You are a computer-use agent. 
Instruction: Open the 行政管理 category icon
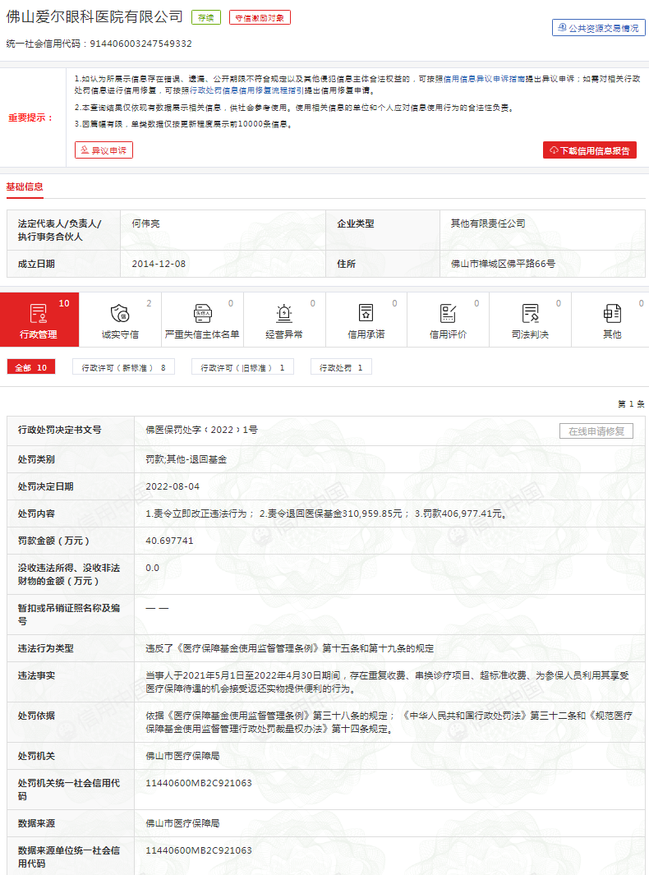click(38, 314)
